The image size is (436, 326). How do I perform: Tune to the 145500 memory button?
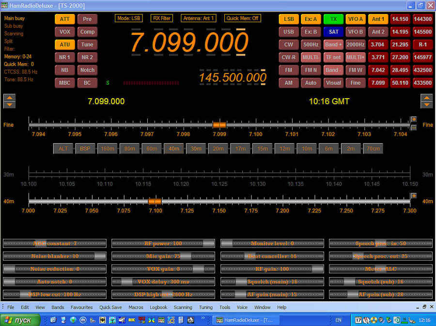(422, 31)
